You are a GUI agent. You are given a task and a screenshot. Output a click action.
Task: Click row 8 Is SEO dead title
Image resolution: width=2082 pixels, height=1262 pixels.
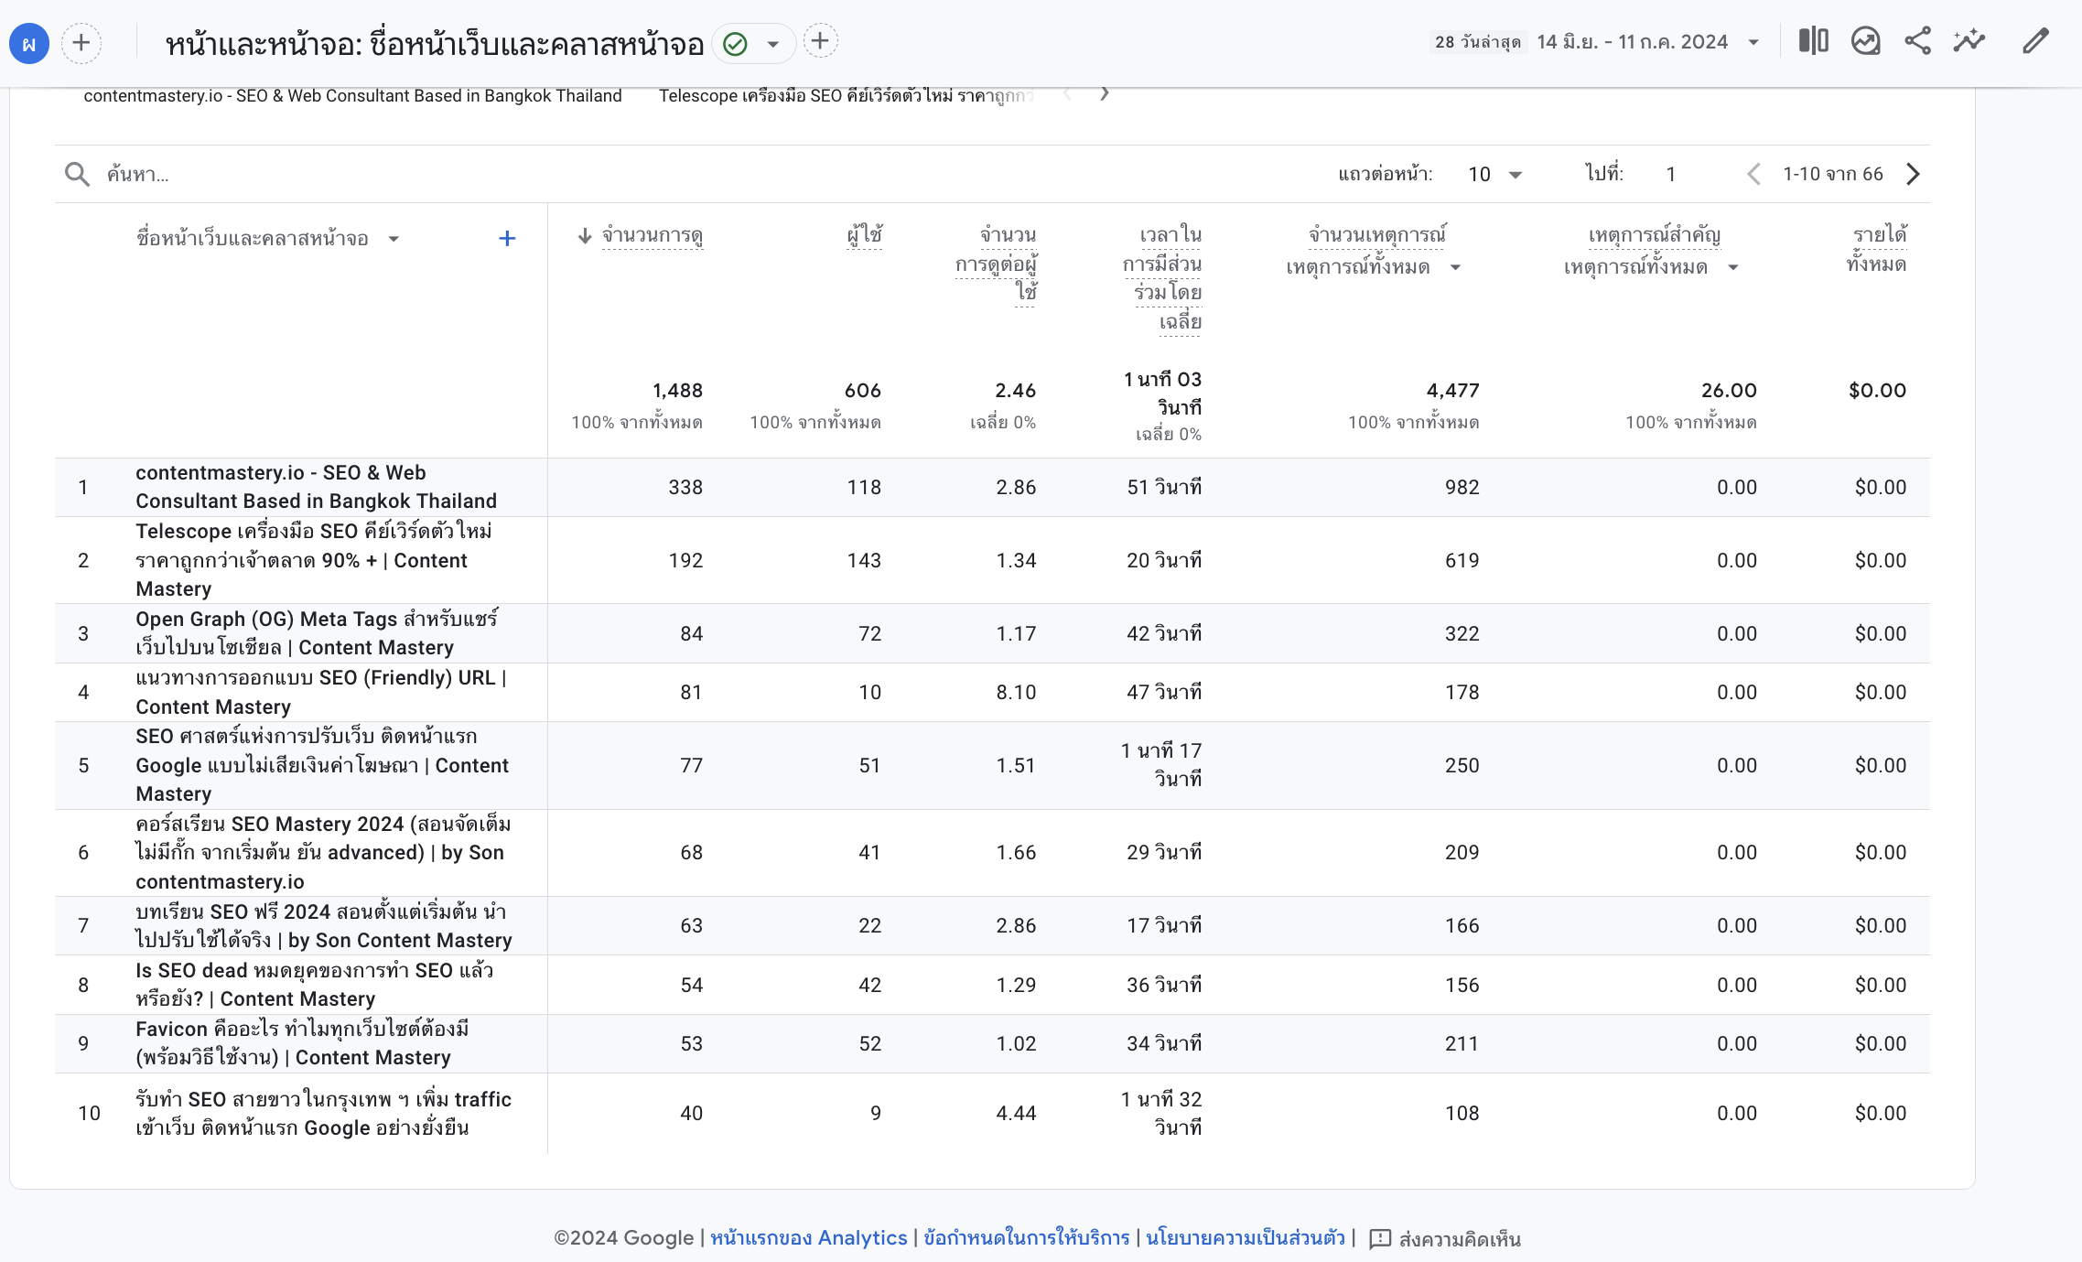pyautogui.click(x=315, y=985)
